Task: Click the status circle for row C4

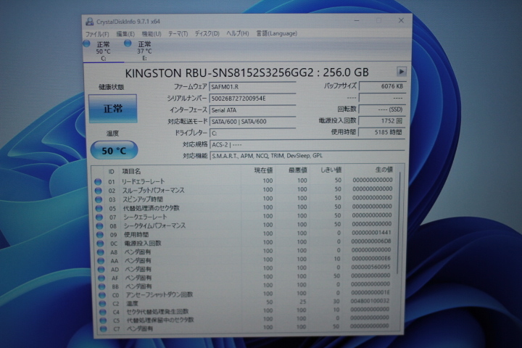Action: pyautogui.click(x=103, y=312)
